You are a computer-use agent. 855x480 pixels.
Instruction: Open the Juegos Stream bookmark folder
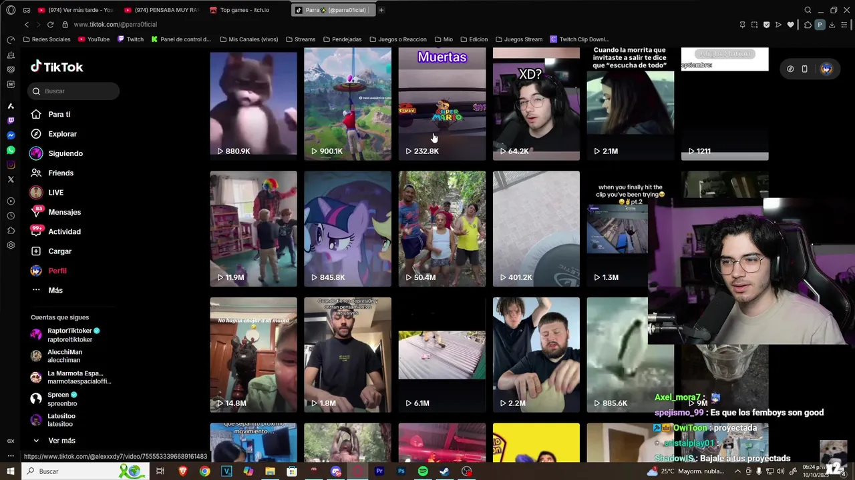pyautogui.click(x=518, y=39)
